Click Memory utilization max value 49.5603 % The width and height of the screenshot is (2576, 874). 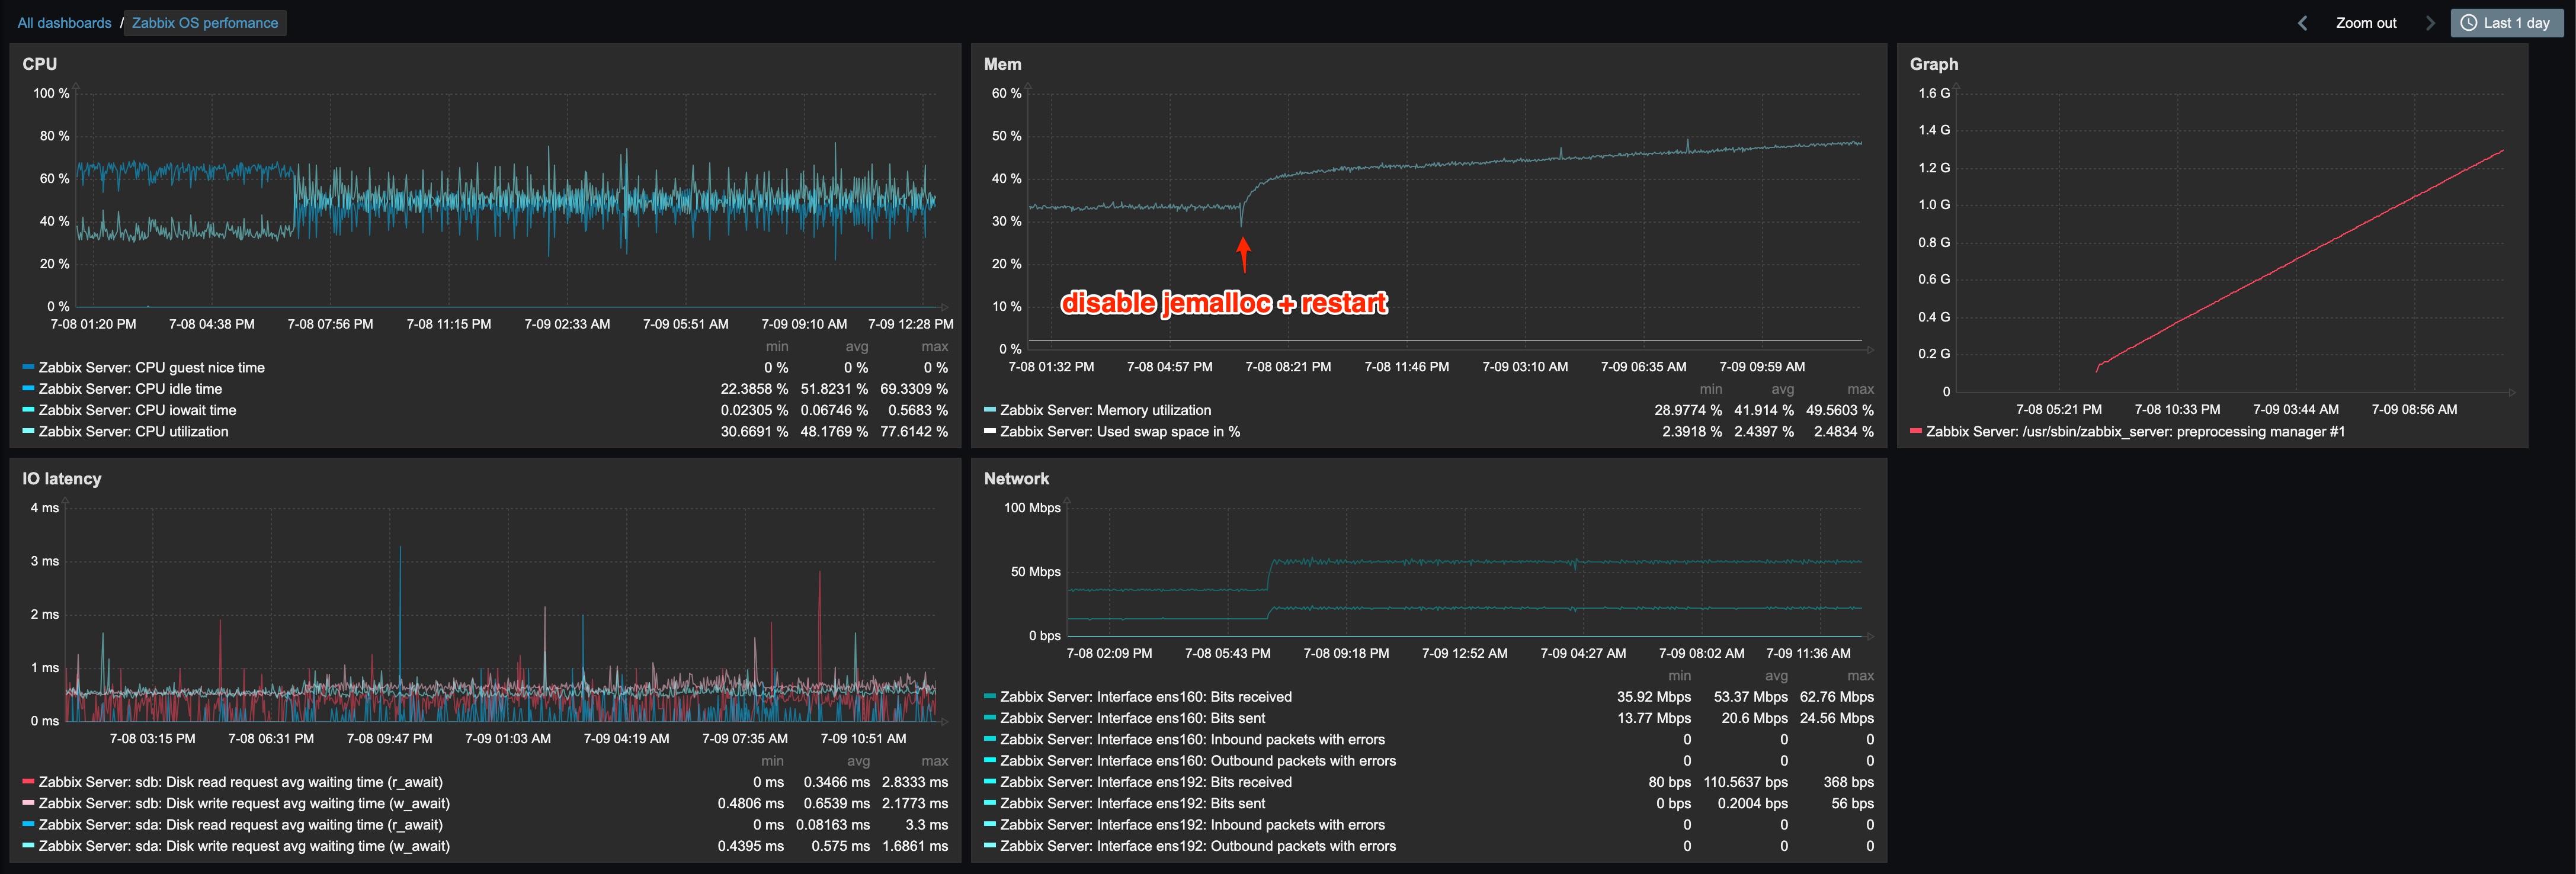coord(1840,410)
